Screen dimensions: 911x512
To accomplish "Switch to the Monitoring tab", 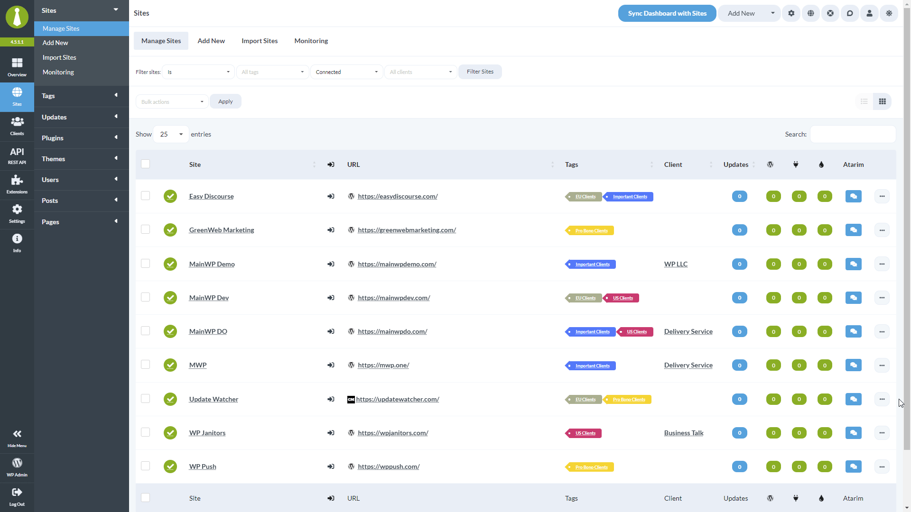I will click(x=311, y=41).
